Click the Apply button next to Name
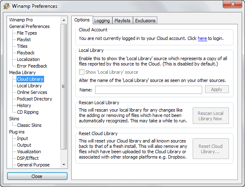245x187 pixels. point(217,89)
